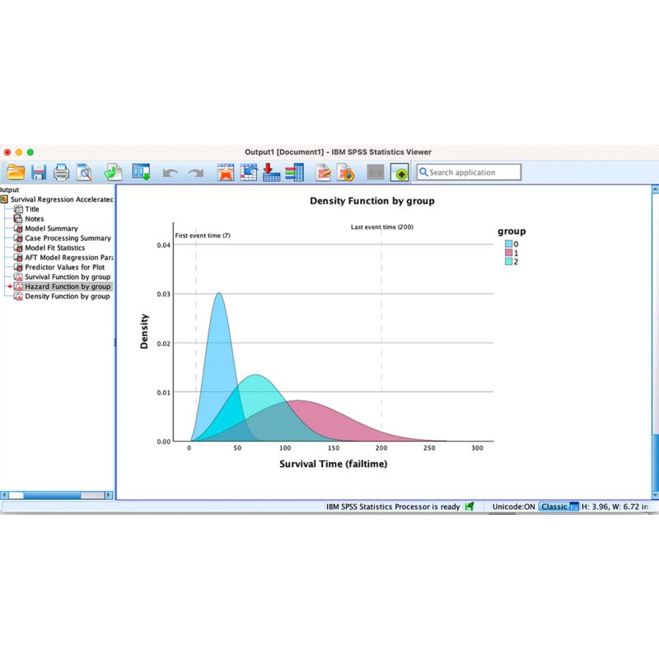Click the Print icon in the toolbar
This screenshot has width=659, height=659.
click(x=61, y=172)
